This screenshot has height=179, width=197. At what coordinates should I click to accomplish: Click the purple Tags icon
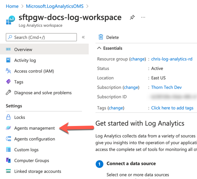coord(8,82)
